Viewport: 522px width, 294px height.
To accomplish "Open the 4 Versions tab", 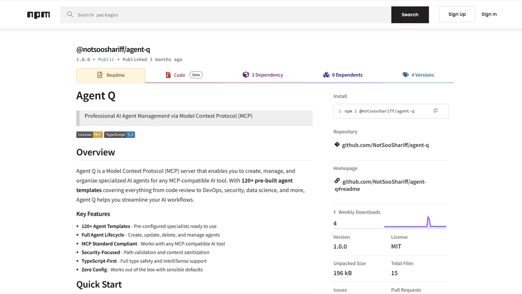I will point(418,75).
